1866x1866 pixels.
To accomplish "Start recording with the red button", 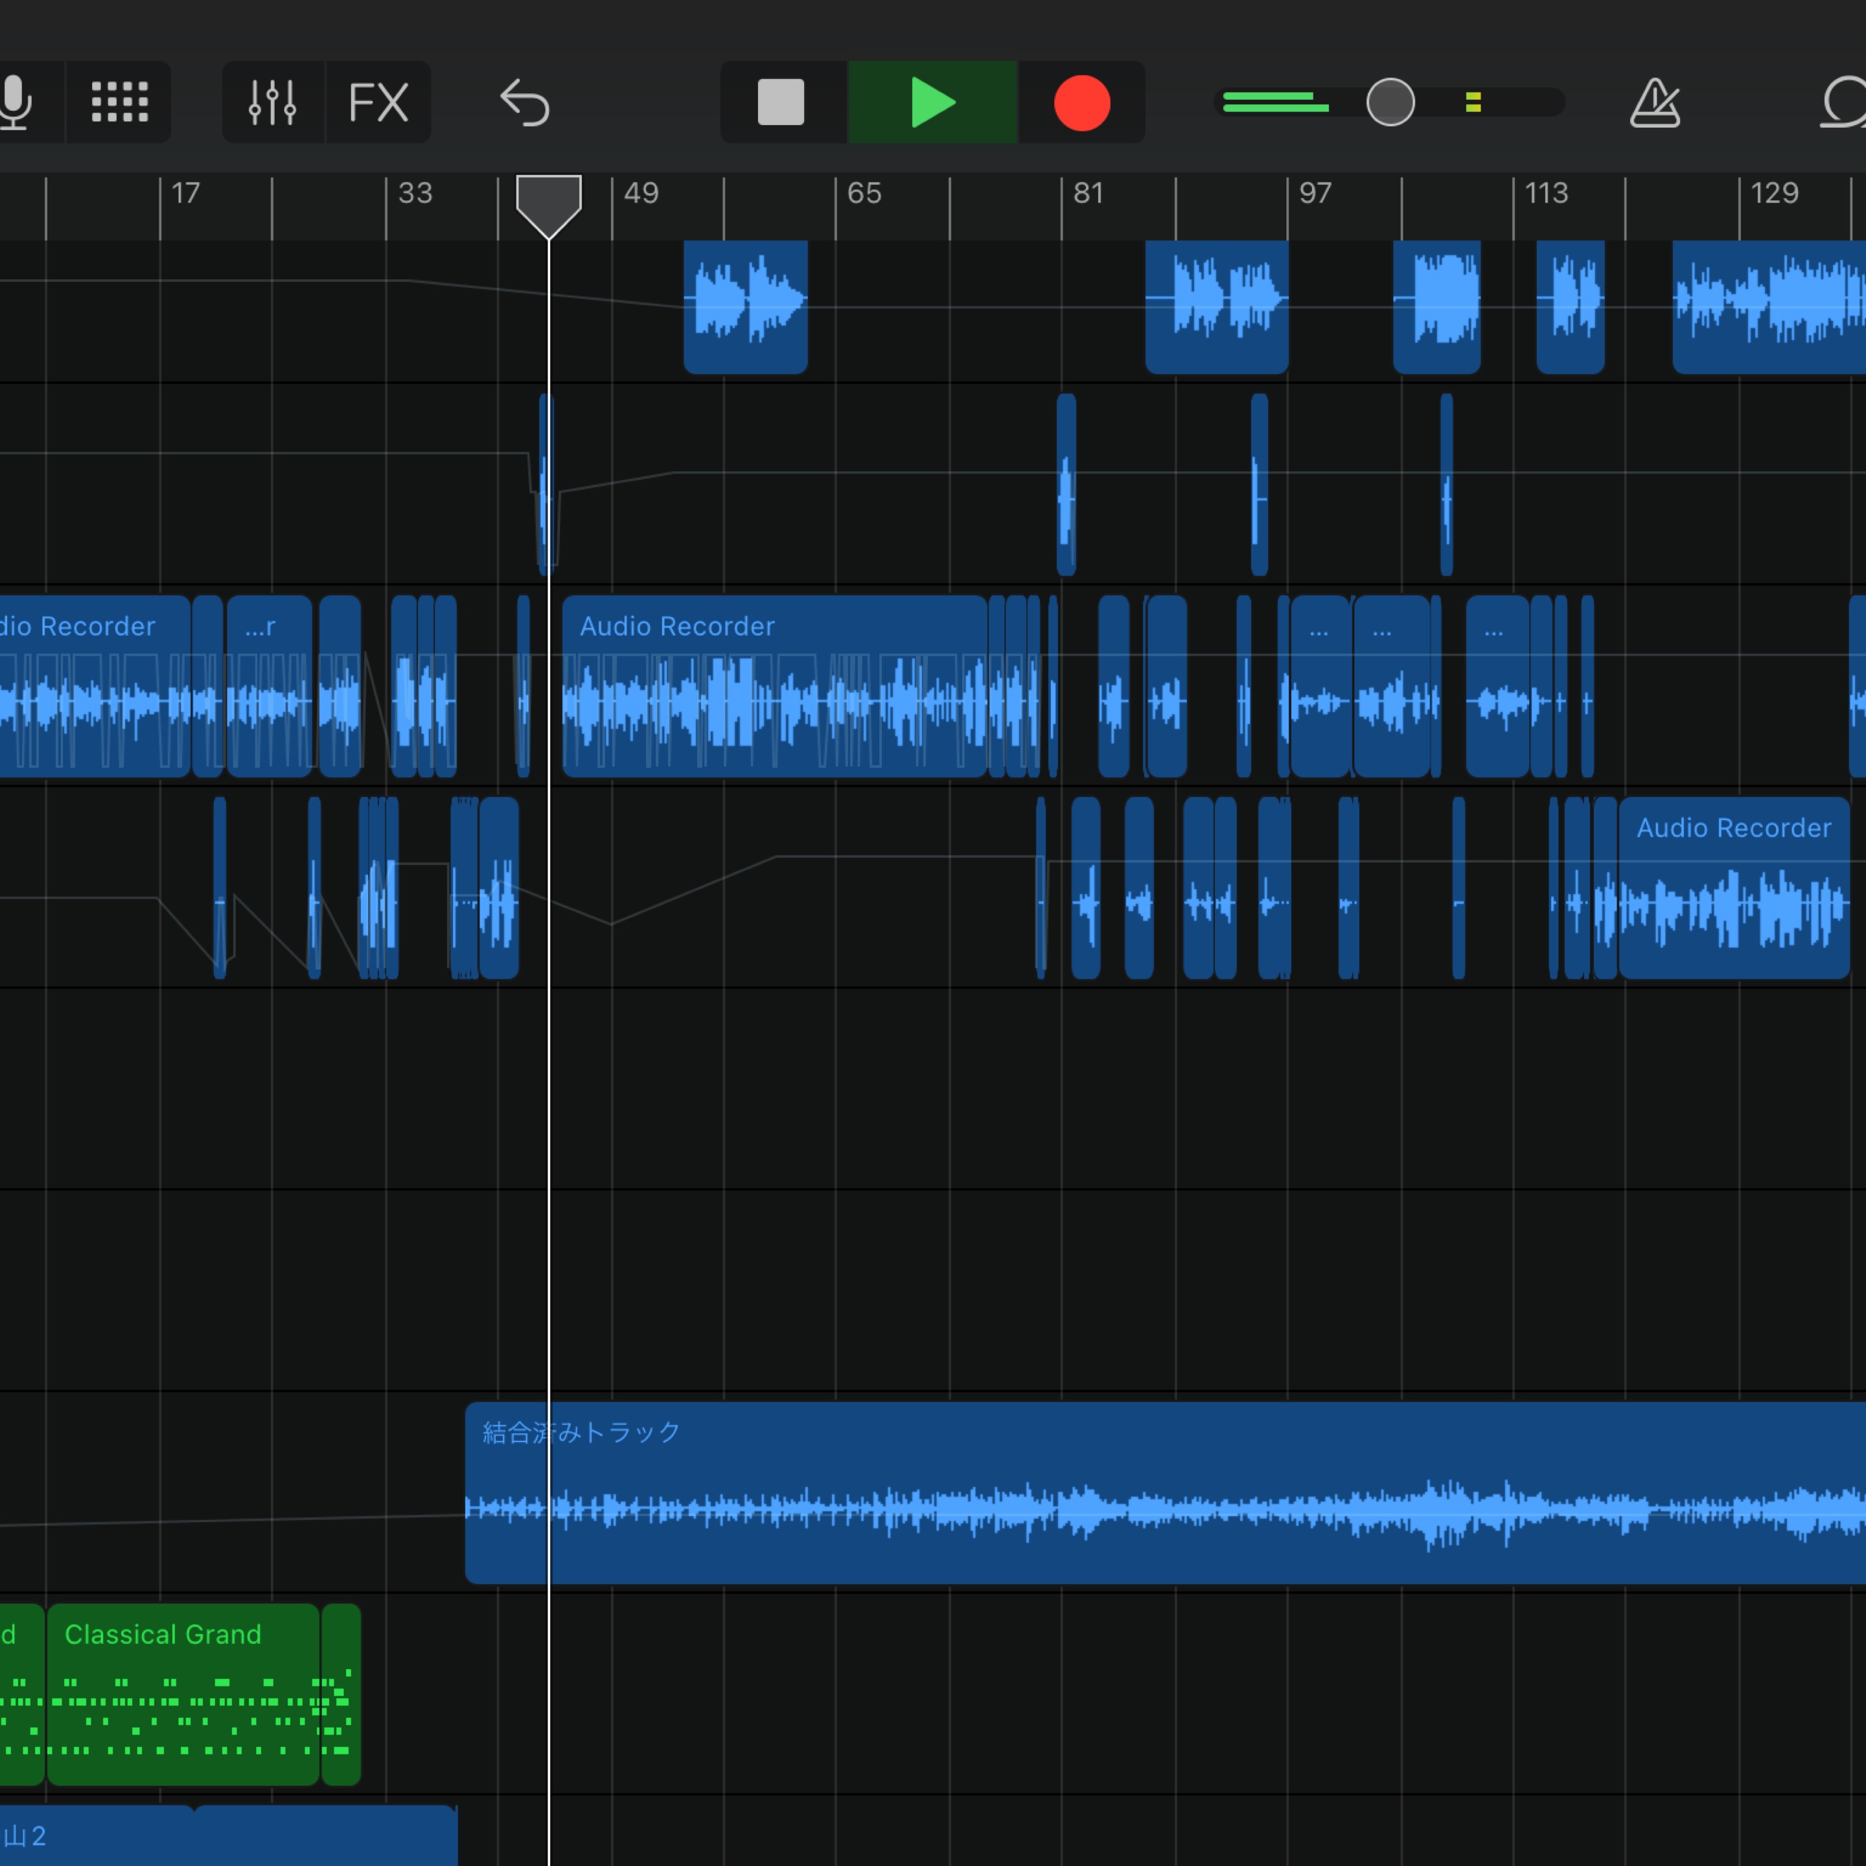I will [x=1081, y=102].
